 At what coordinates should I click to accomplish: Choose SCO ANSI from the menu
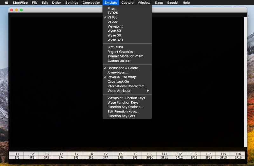[x=127, y=47]
